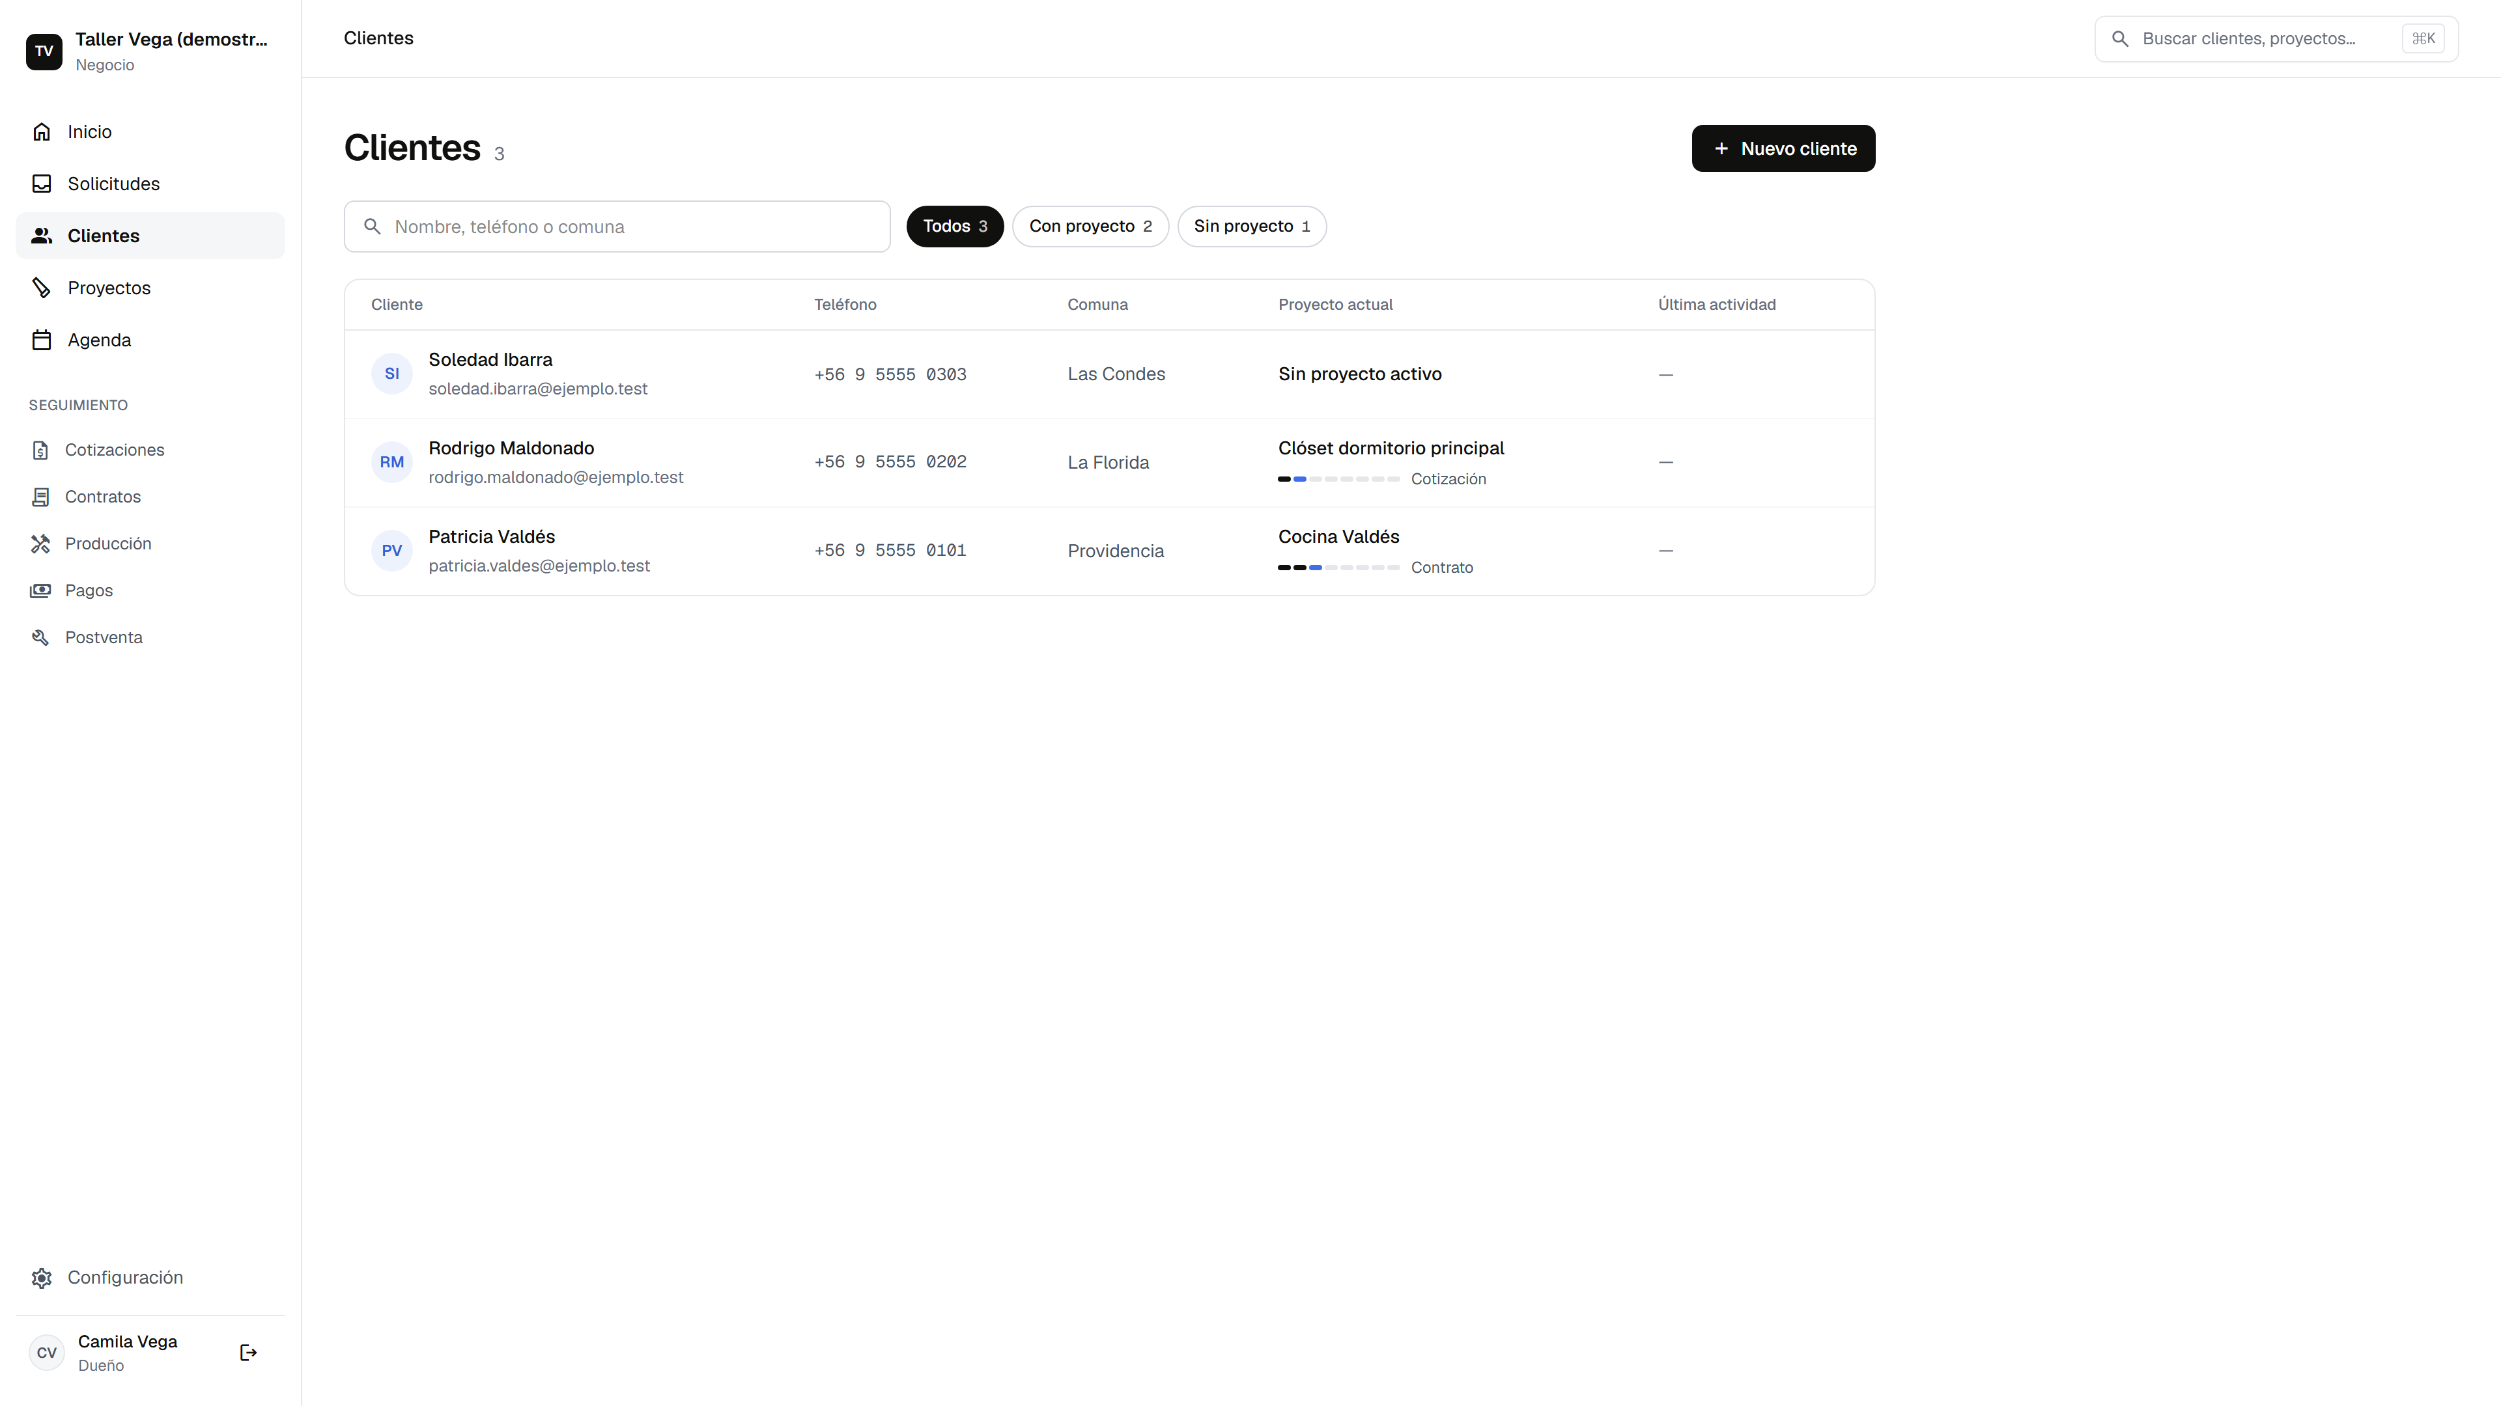The image size is (2501, 1406).
Task: Click the Solicitudes inbox icon
Action: coord(42,184)
